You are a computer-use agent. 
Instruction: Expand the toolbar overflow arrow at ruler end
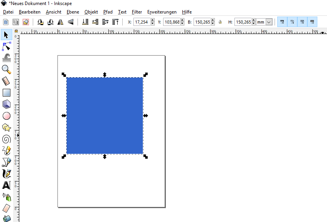[x=323, y=32]
